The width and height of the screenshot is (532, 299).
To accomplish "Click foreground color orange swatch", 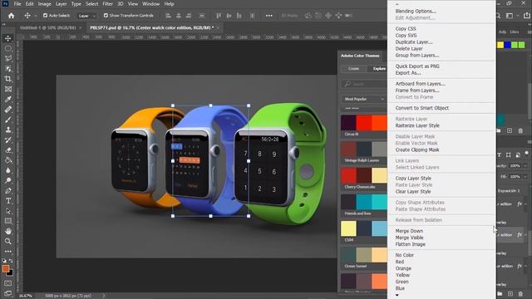I will pos(6,269).
